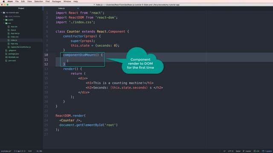
Task: Click the registerServiceWorker.js file icon
Action: pos(9,47)
